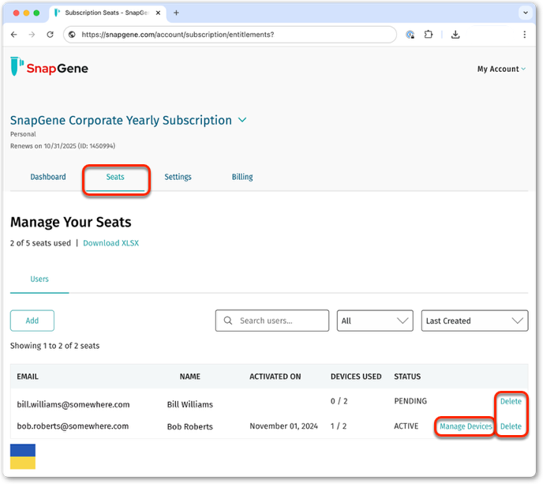Select the Subscription Seats browser tab
Viewport: 543px width, 484px height.
pos(107,13)
